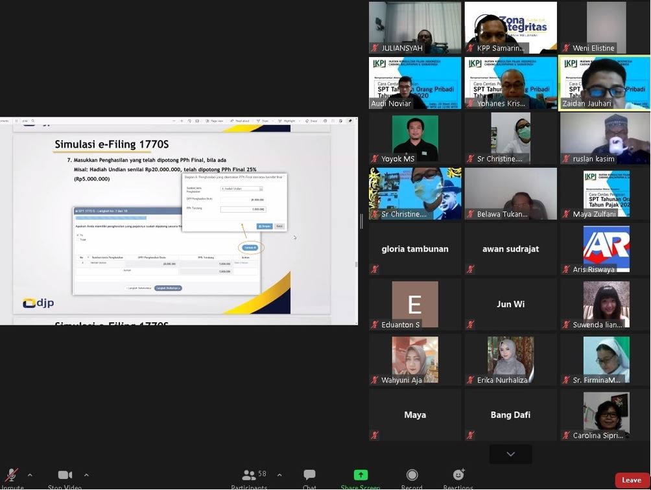Viewport: 651px width, 490px height.
Task: Start recording with the Record icon
Action: [412, 476]
